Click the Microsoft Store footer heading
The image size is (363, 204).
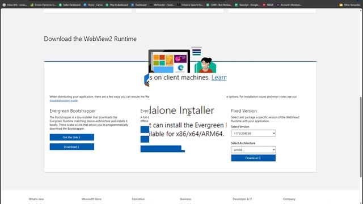click(91, 199)
